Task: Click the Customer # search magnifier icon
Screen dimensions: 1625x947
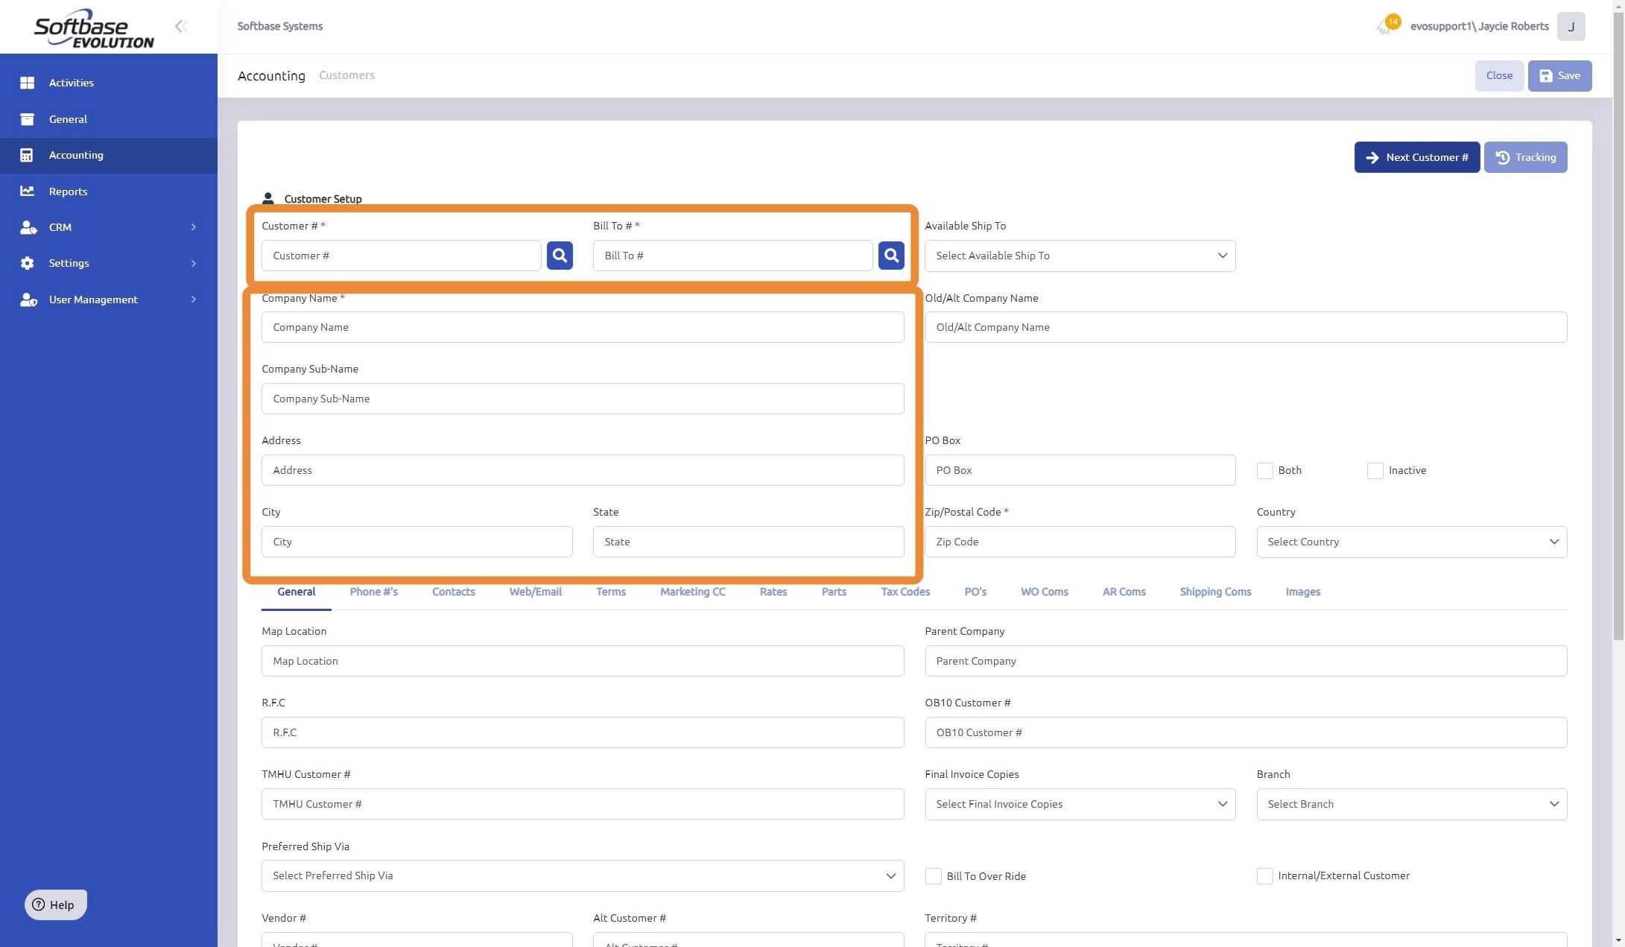Action: (x=560, y=256)
